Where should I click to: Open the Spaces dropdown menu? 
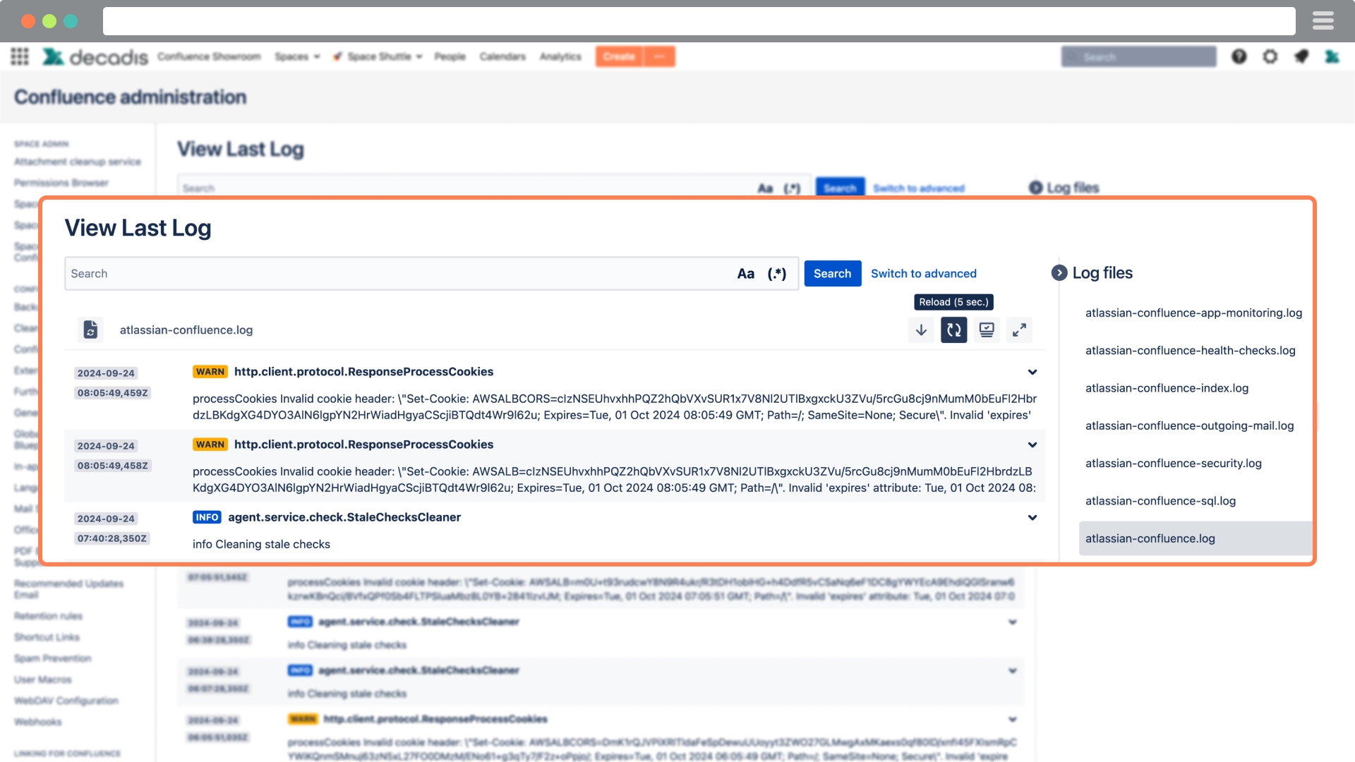click(x=297, y=56)
